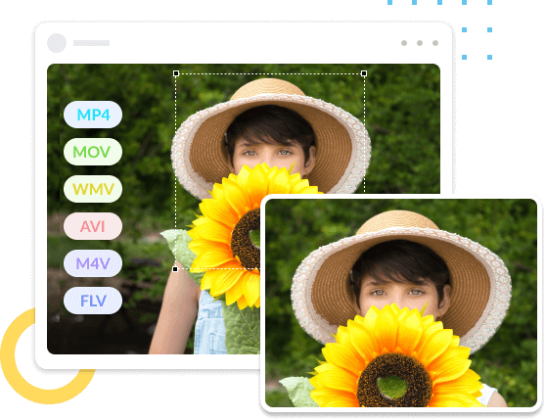
Task: Choose the M4V format pill
Action: coord(93,263)
